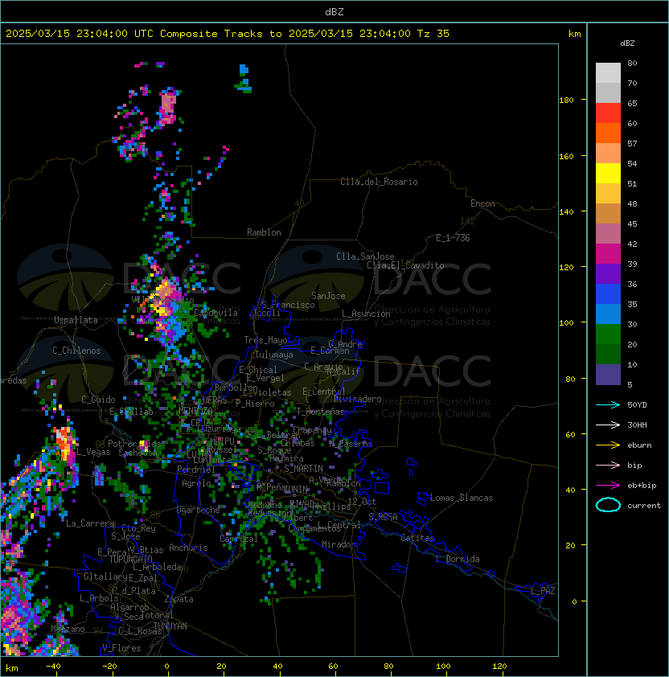This screenshot has width=669, height=677.
Task: Click the 'Mirador' map label
Action: [339, 544]
